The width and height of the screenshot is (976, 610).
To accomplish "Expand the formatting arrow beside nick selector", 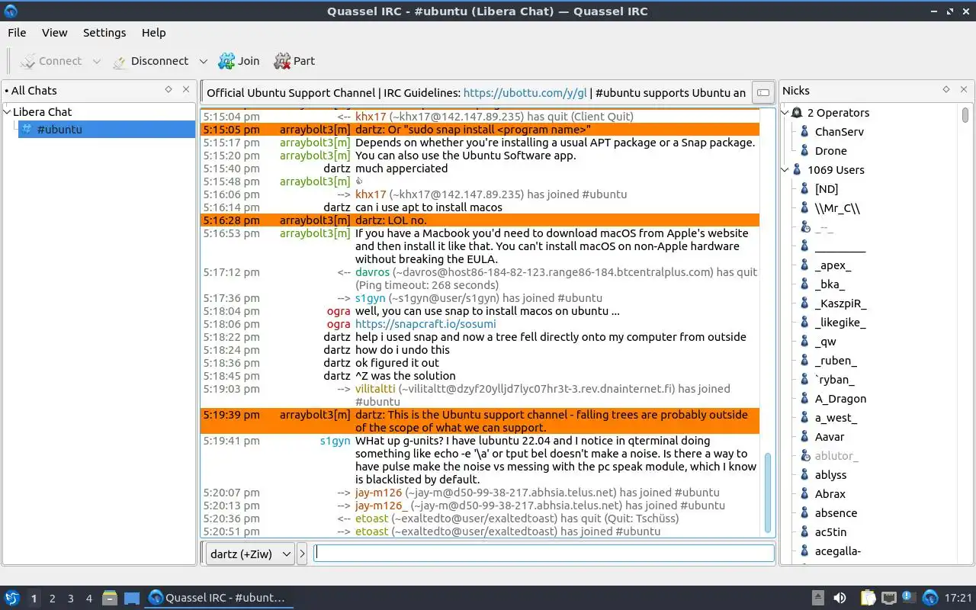I will (302, 554).
